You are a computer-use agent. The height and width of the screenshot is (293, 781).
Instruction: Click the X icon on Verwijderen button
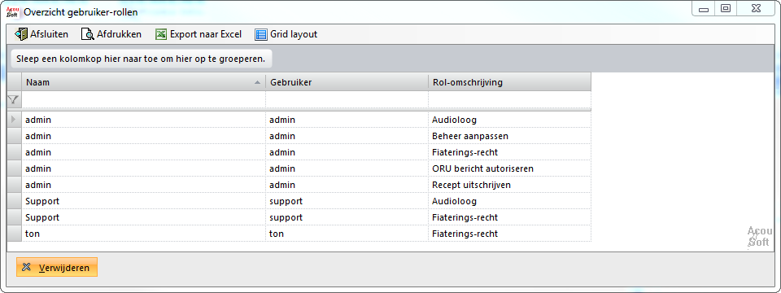(27, 267)
